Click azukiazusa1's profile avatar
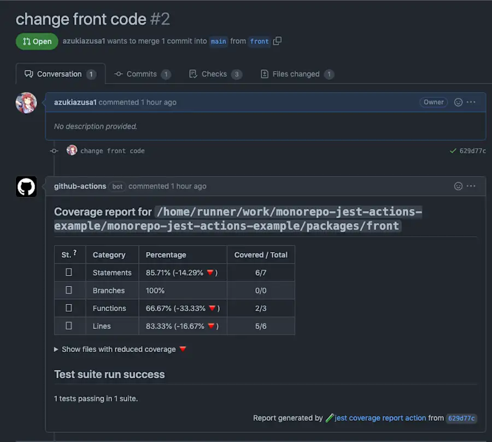Viewport: 492px width, 442px height. [x=26, y=103]
